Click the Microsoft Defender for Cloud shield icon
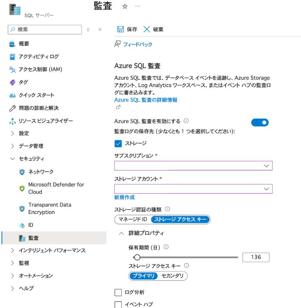Viewport: 301px width, 308px height. click(22, 188)
